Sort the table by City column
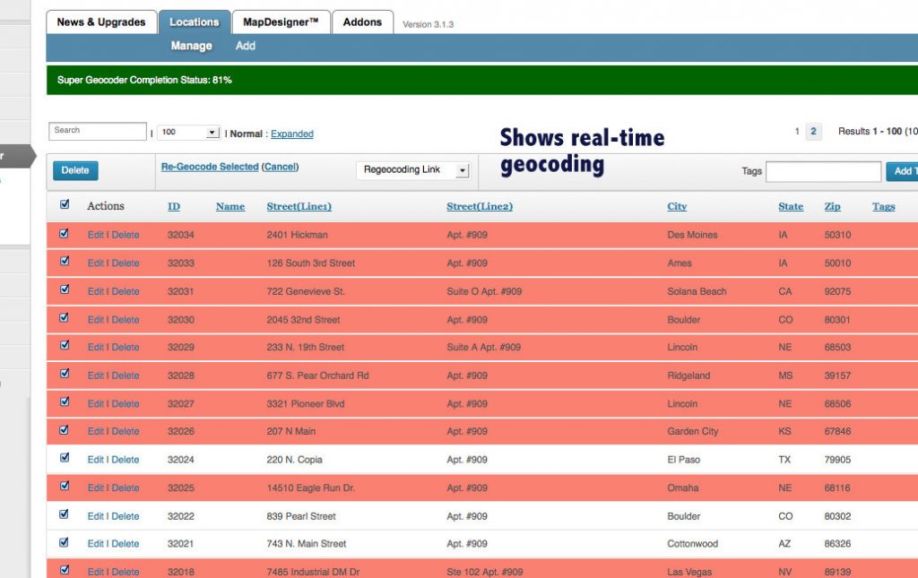The image size is (918, 578). (x=677, y=207)
